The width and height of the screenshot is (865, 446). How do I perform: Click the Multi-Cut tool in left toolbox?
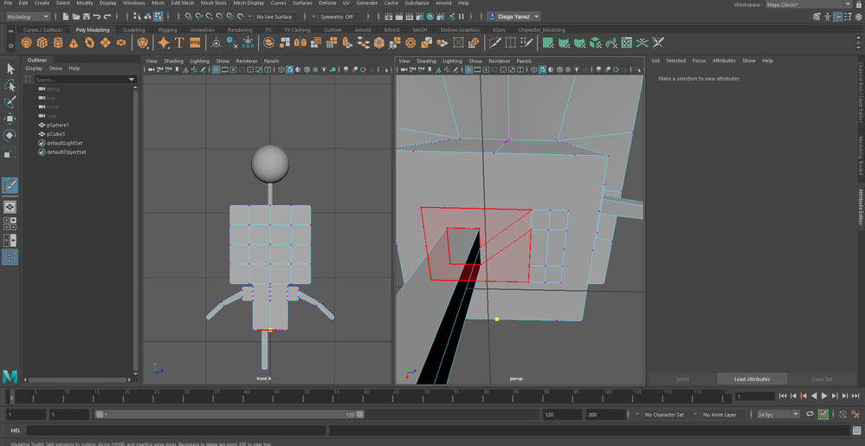coord(10,186)
